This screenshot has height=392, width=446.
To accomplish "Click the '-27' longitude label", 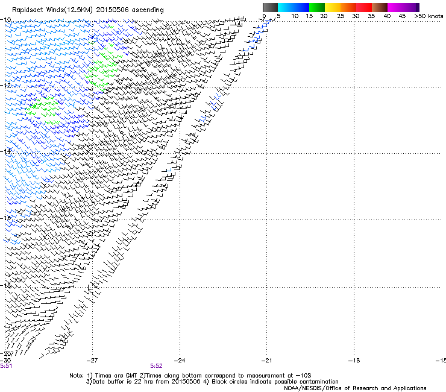I will point(92,361).
